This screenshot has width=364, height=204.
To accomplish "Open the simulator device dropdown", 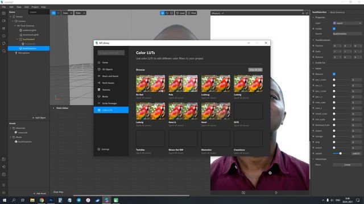I will click(x=217, y=14).
